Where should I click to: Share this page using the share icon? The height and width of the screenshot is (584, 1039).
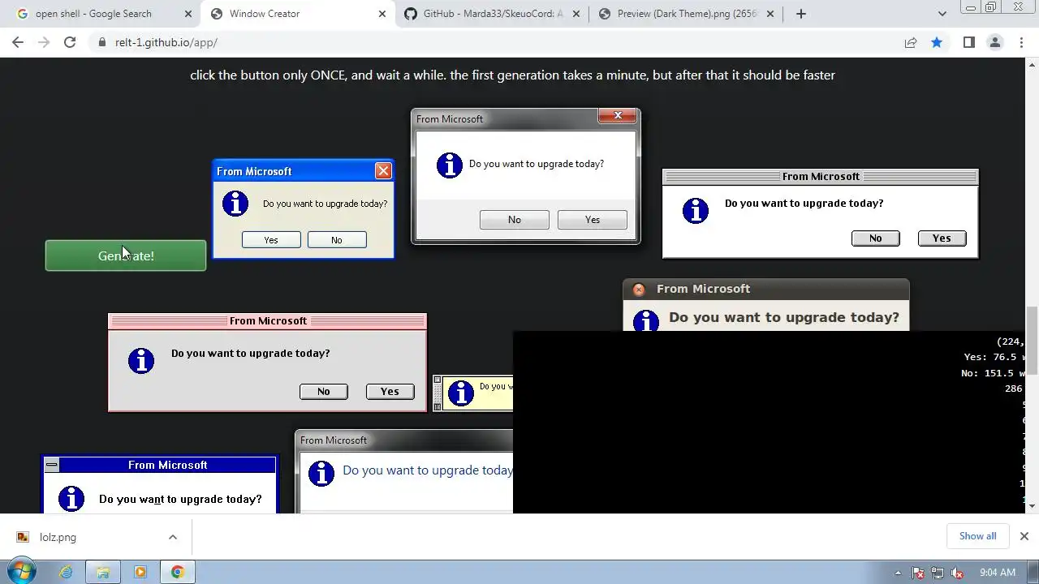point(911,42)
